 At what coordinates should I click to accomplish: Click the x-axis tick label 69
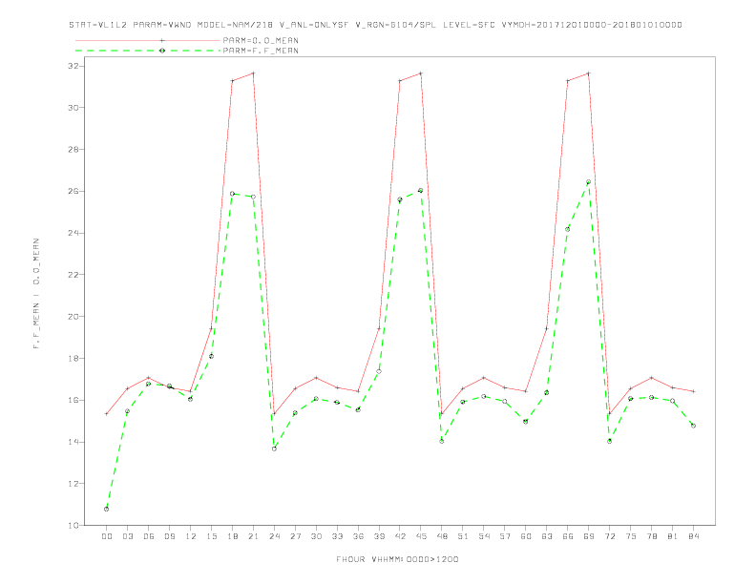pyautogui.click(x=589, y=536)
